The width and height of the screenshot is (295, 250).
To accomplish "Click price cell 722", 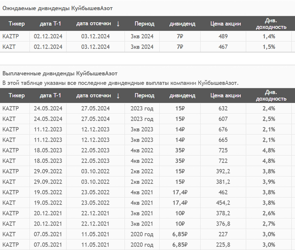I will 223,161.
